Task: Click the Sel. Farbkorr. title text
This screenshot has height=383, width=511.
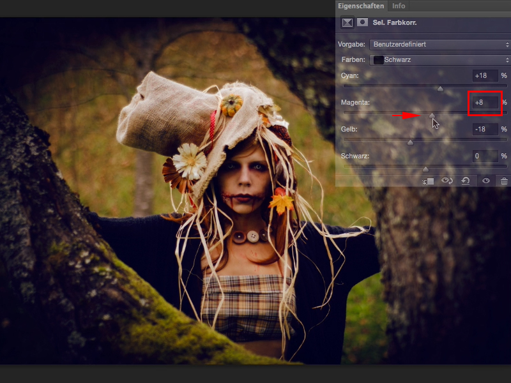Action: pyautogui.click(x=395, y=23)
